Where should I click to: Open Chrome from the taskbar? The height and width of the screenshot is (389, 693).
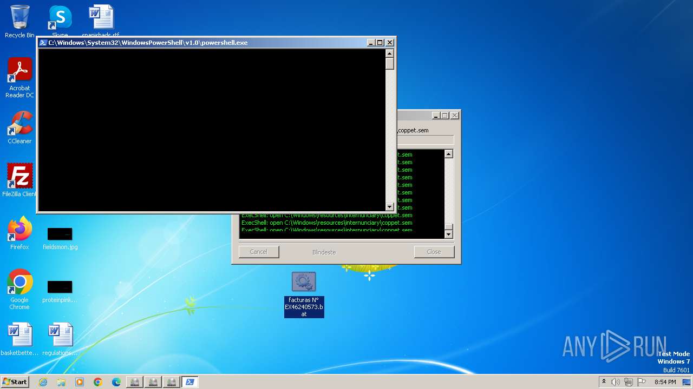pyautogui.click(x=98, y=382)
